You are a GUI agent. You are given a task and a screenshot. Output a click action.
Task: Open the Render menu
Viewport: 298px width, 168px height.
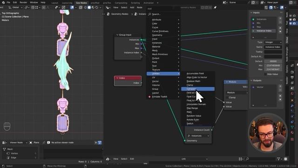pyautogui.click(x=23, y=2)
